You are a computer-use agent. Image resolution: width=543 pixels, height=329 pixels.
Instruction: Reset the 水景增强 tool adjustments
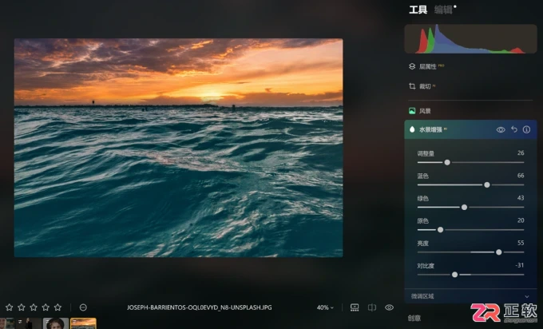tap(514, 129)
